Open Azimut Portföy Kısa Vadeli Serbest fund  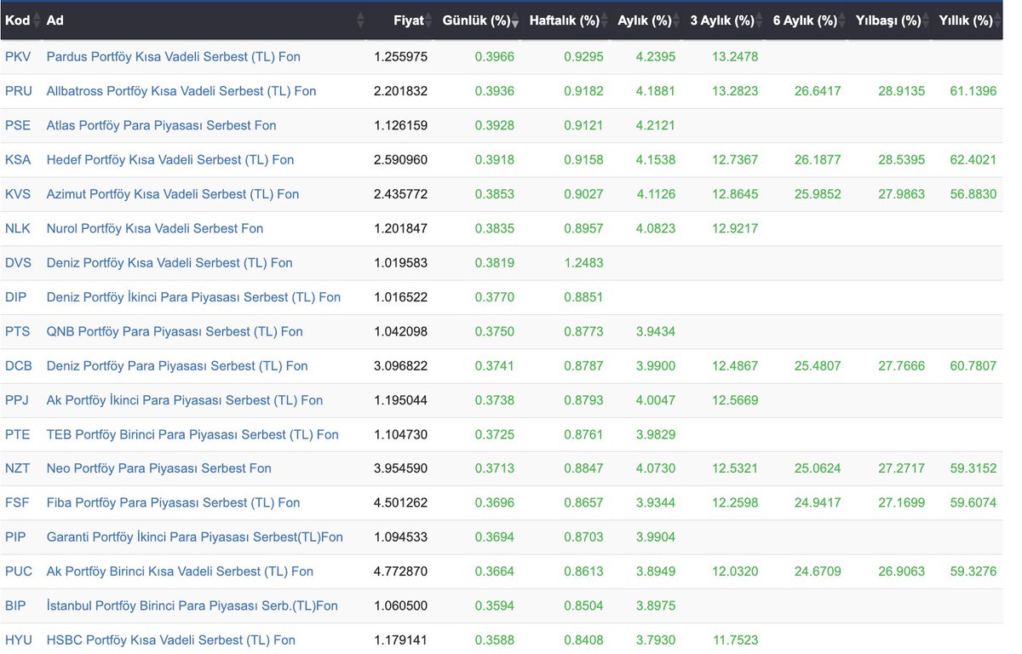click(x=173, y=194)
